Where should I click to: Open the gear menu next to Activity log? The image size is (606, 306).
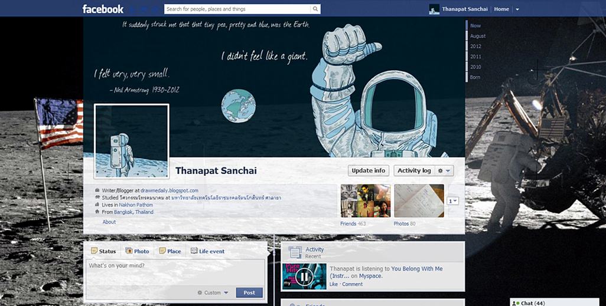click(x=444, y=170)
